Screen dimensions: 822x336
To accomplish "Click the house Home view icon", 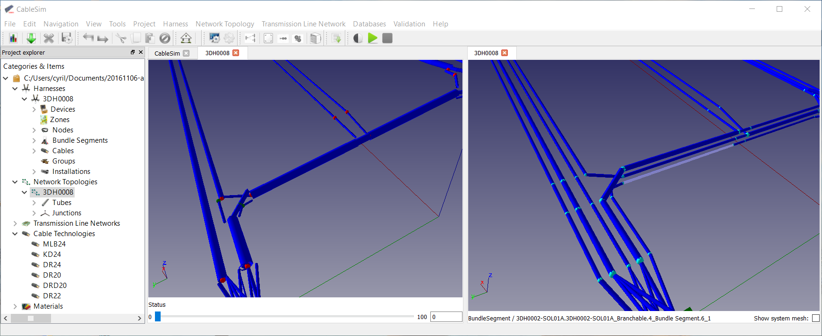I will click(186, 38).
